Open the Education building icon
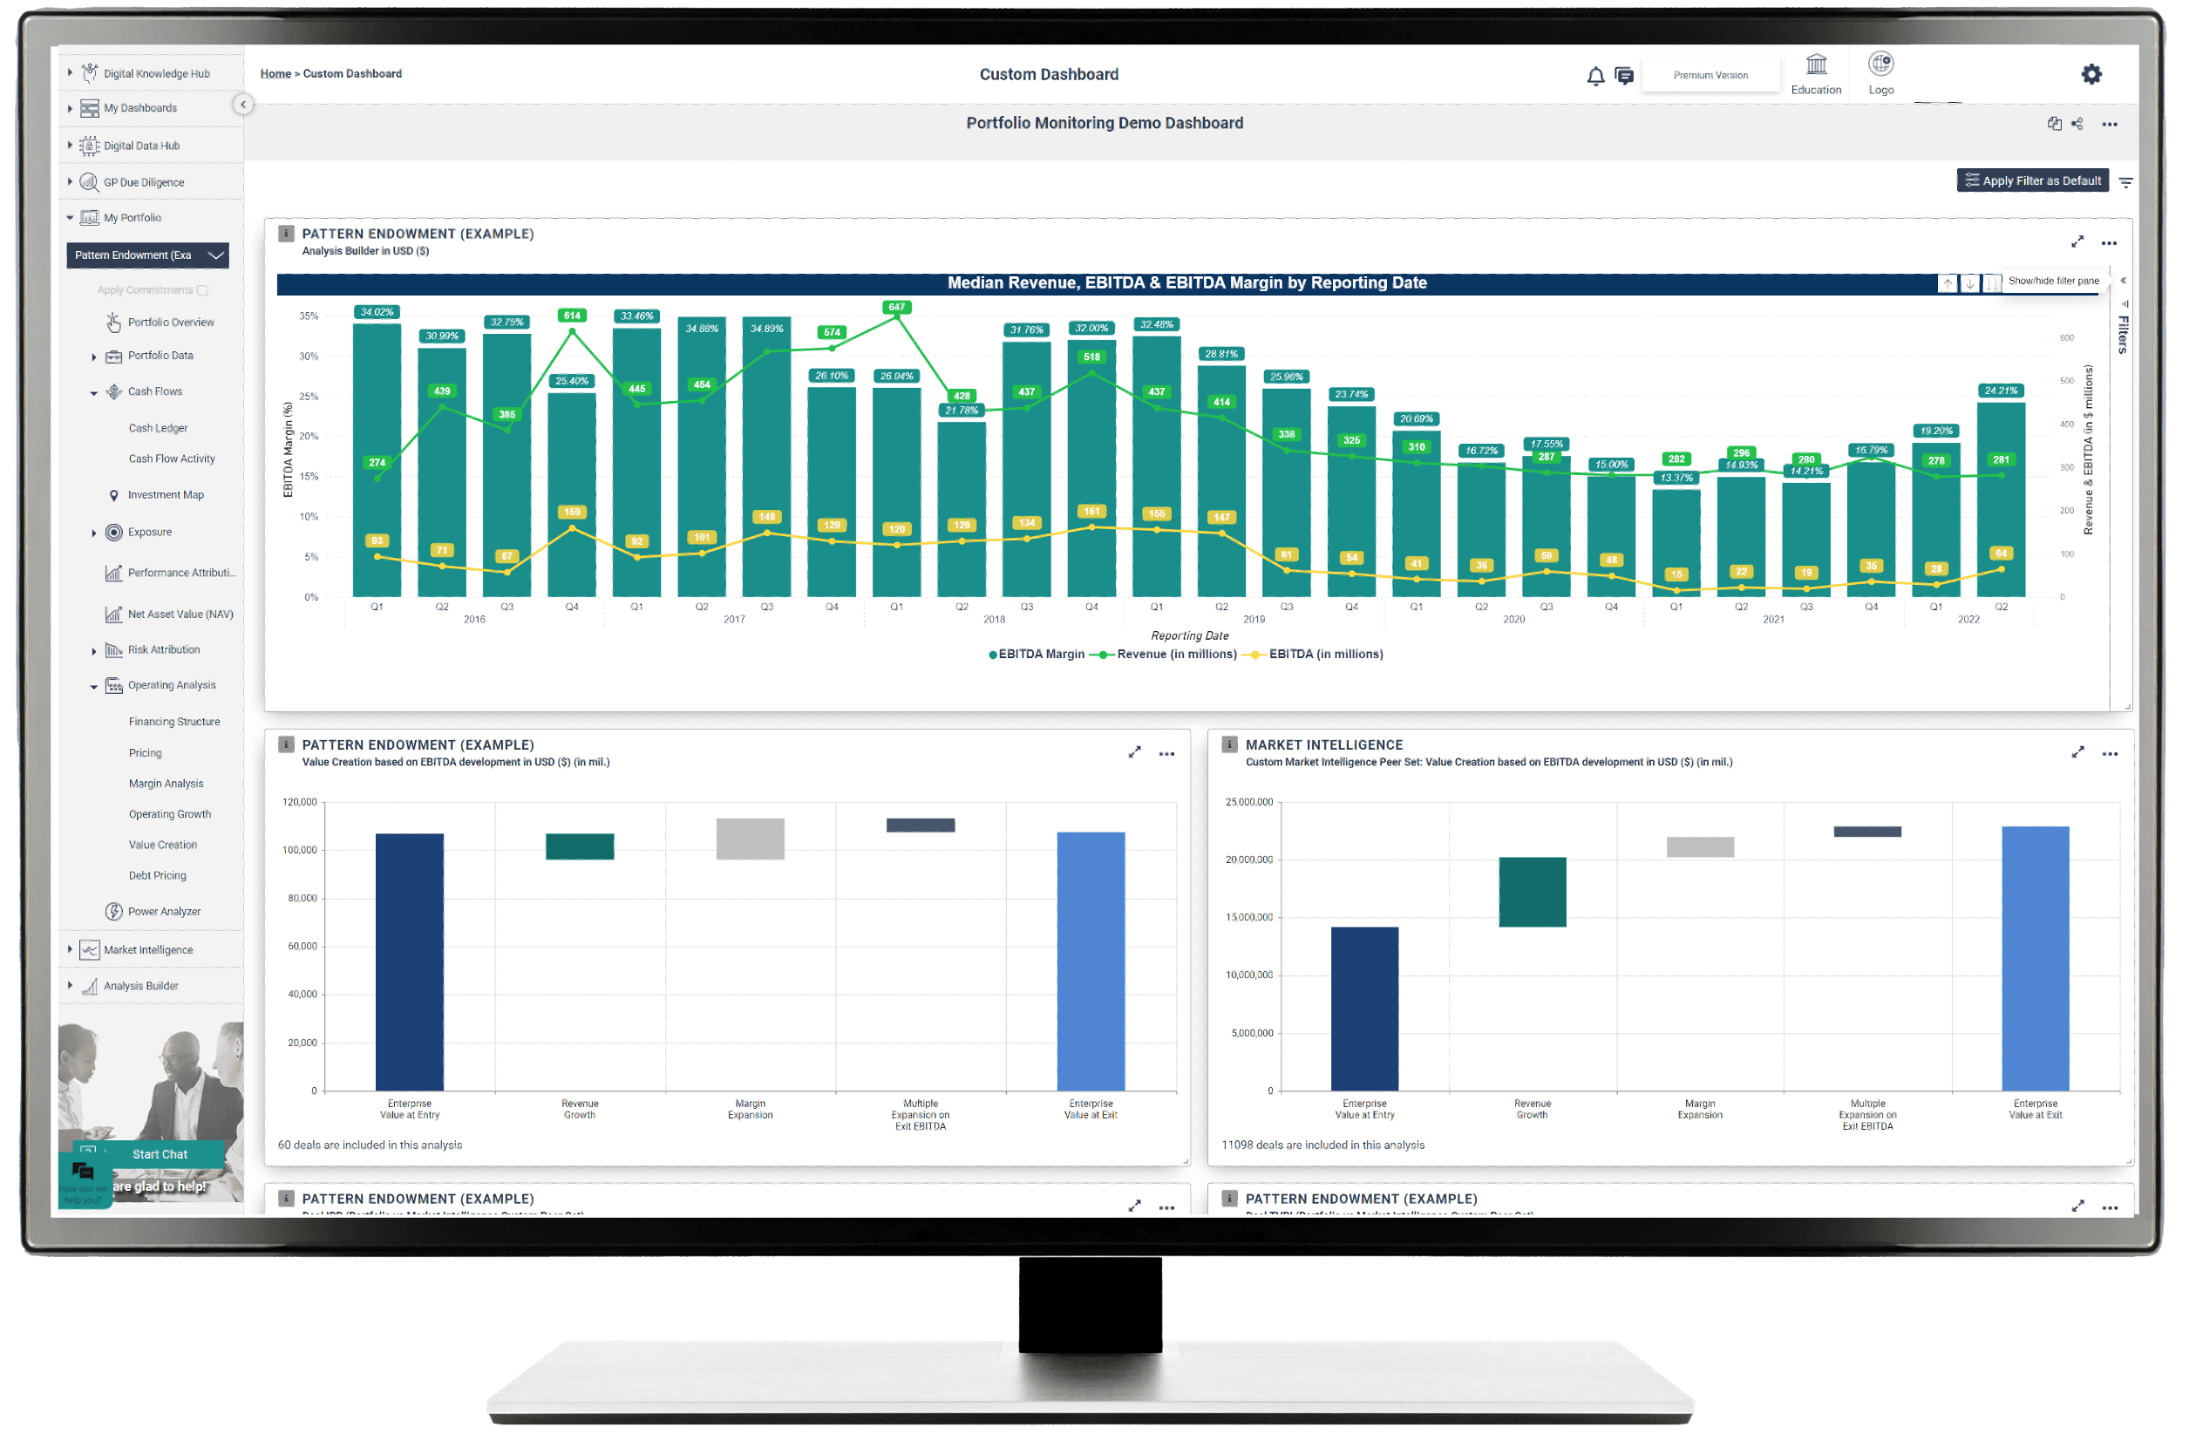 pyautogui.click(x=1817, y=65)
